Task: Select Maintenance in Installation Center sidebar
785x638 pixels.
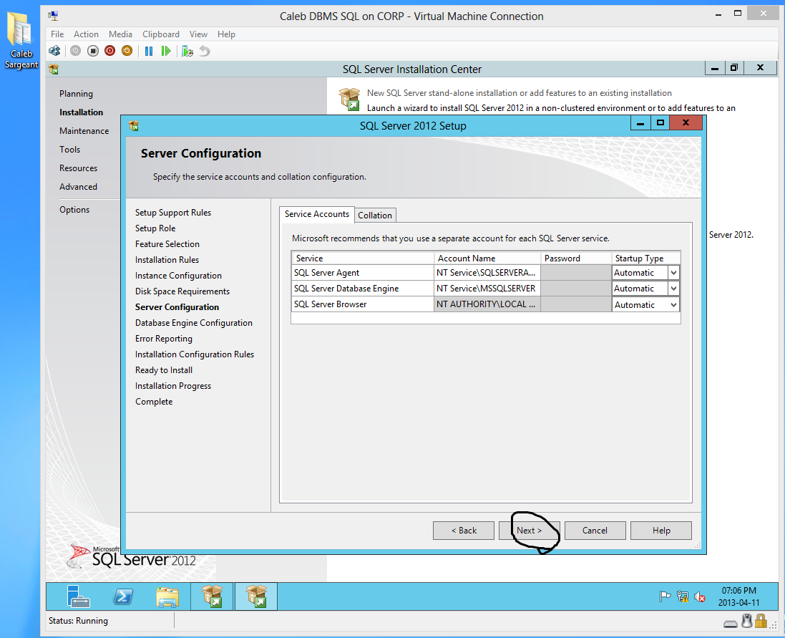Action: coord(84,131)
